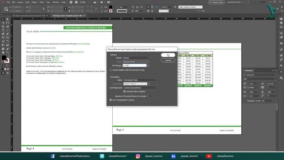Open the Character panel flyout menu
This screenshot has width=284, height=160.
(x=276, y=70)
